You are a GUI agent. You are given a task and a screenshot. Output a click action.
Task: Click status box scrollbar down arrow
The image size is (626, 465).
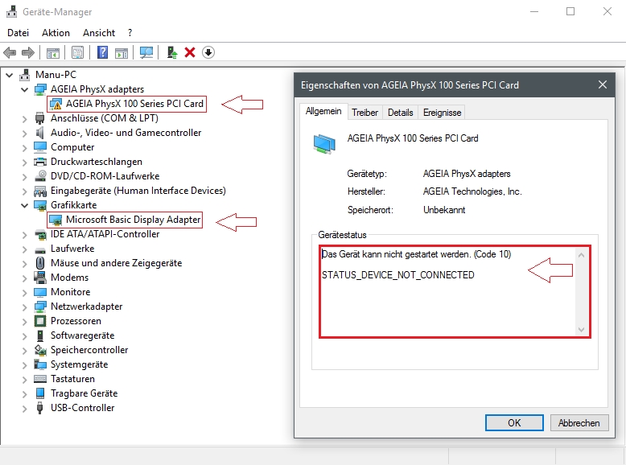[581, 329]
